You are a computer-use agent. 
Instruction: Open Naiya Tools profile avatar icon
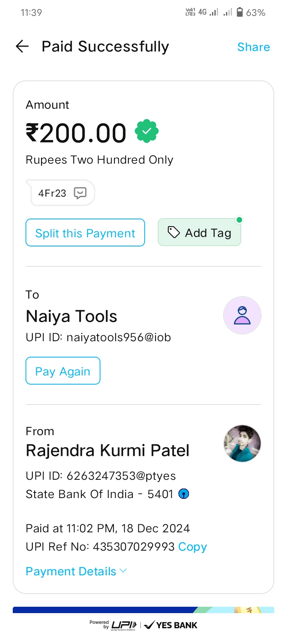[x=242, y=315]
